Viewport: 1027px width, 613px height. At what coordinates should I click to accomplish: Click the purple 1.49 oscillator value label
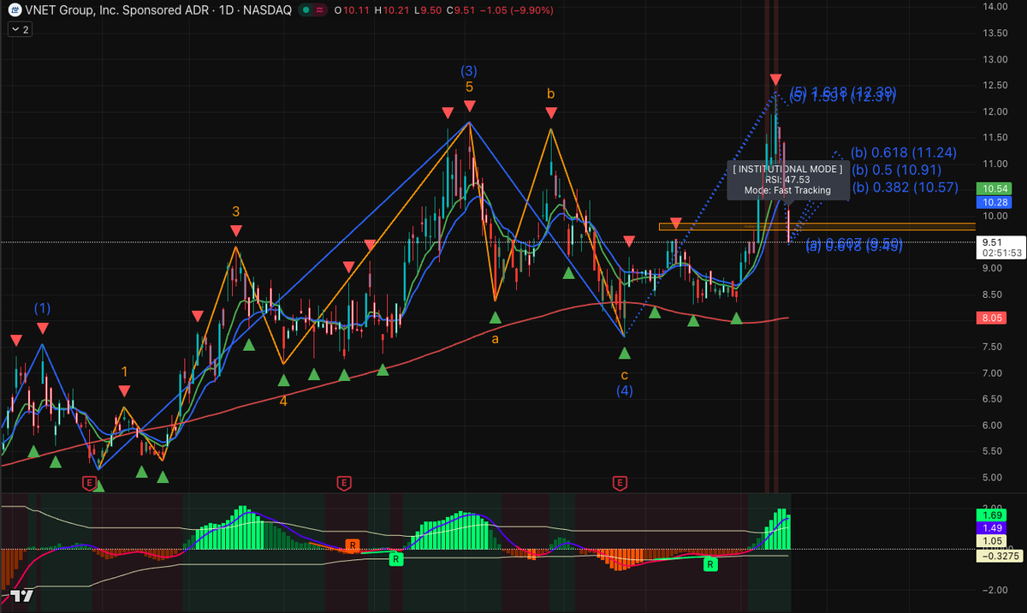pos(994,529)
